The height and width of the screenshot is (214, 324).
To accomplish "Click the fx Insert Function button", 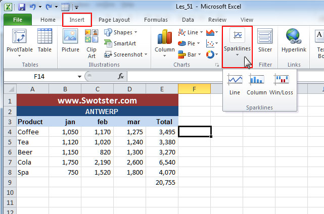I will [x=121, y=77].
